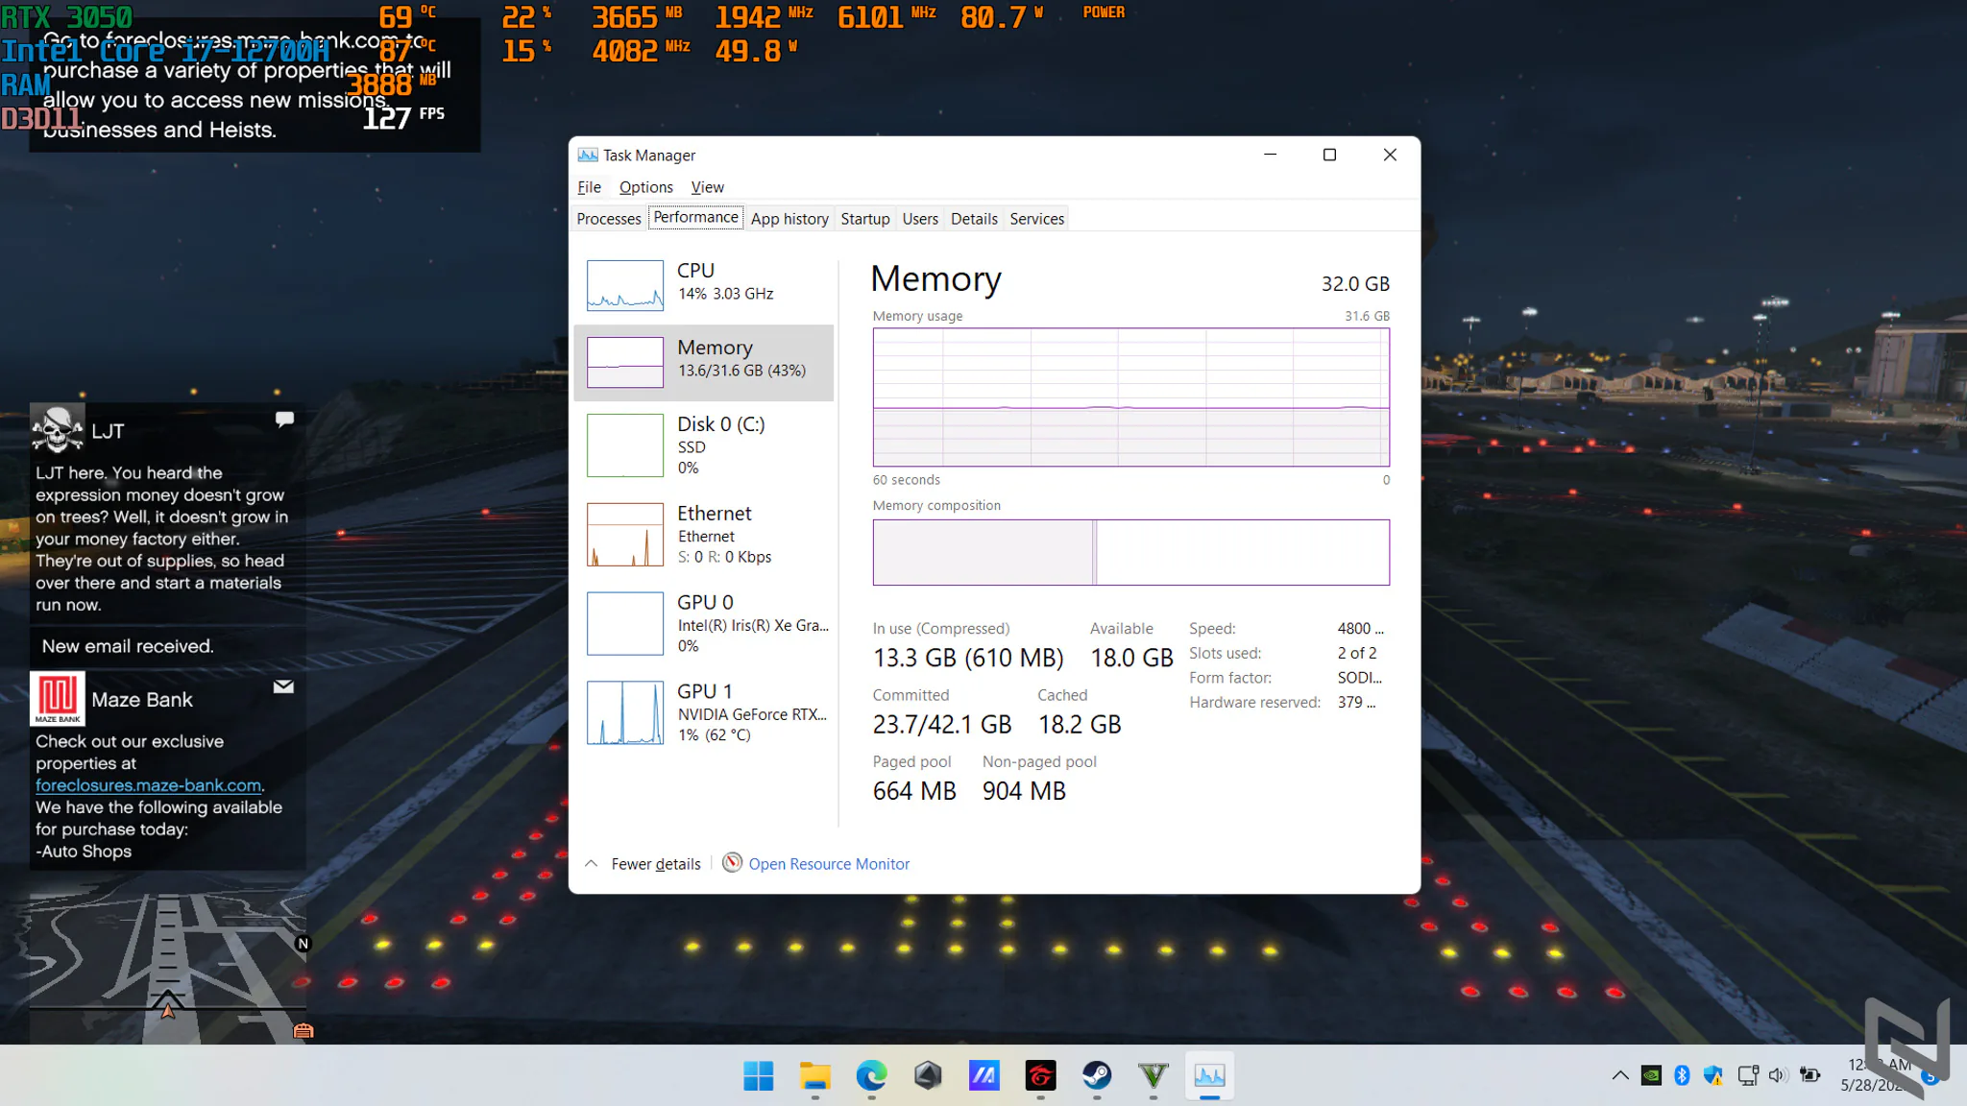Launch Microsoft Edge from the taskbar
1967x1106 pixels.
871,1075
